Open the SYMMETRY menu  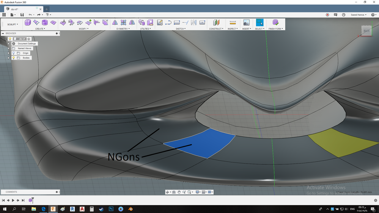(x=123, y=29)
